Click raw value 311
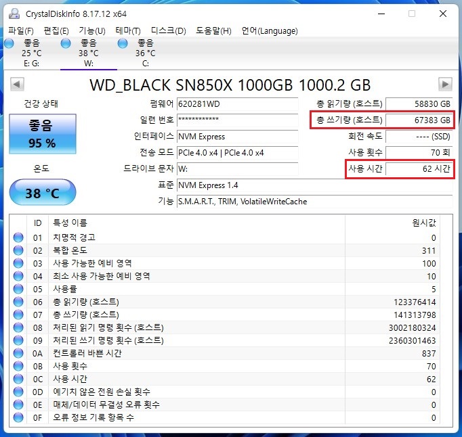This screenshot has height=437, width=462. tap(429, 251)
